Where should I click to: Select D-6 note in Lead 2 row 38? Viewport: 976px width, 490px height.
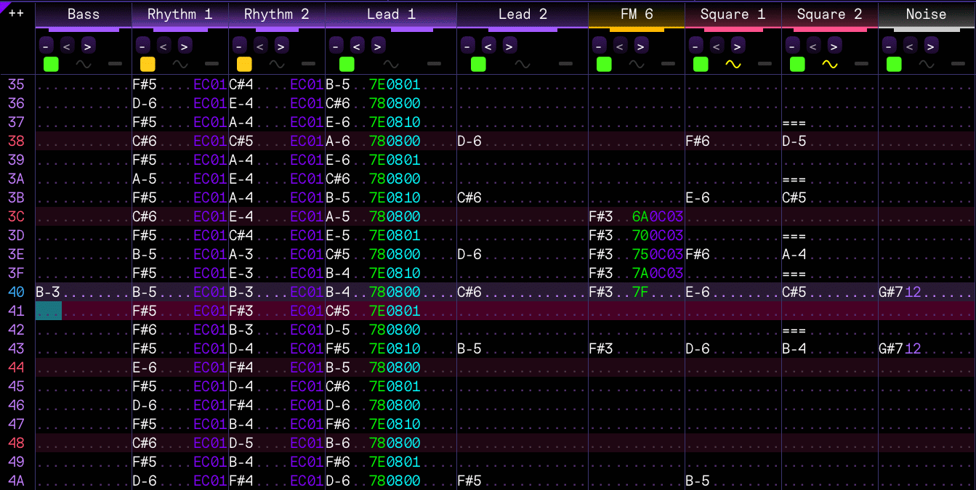coord(469,141)
